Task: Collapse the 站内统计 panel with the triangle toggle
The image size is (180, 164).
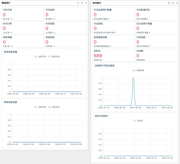Action: [x=177, y=3]
